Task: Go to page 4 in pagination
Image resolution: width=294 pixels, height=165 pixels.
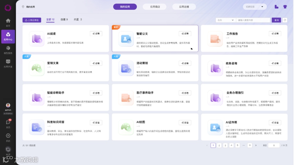Action: 231,145
